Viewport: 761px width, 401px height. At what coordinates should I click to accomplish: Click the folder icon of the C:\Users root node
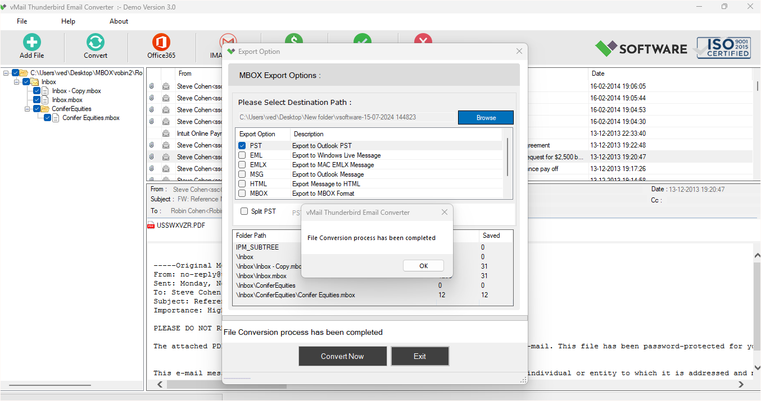(24, 73)
